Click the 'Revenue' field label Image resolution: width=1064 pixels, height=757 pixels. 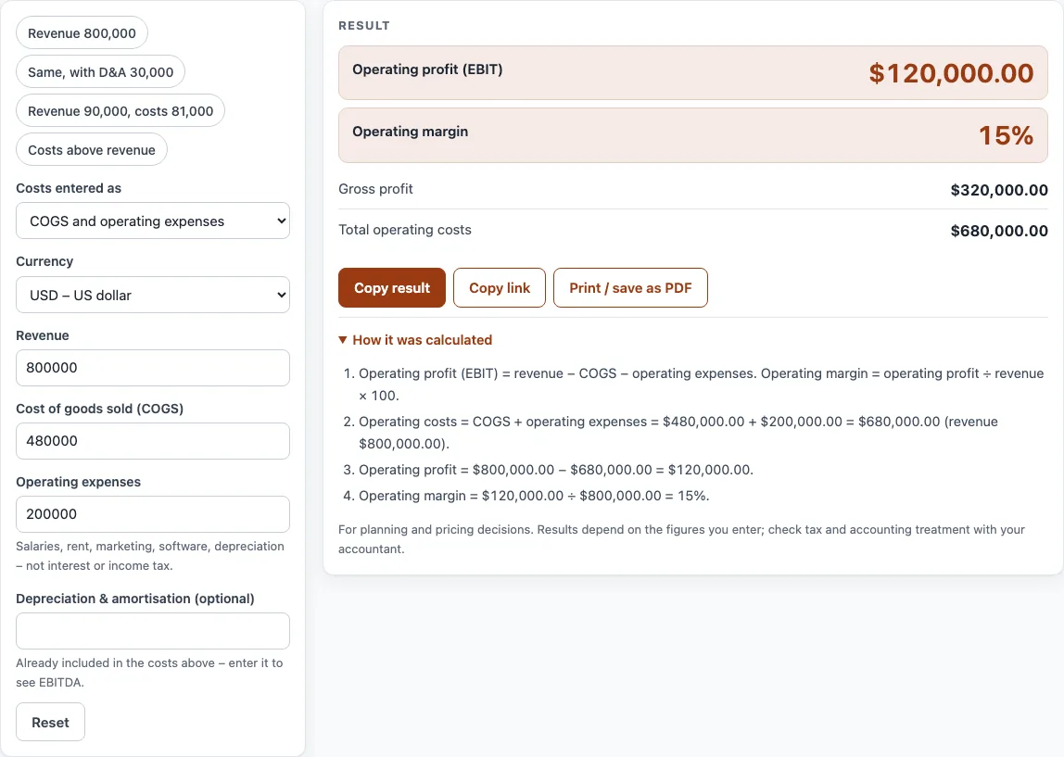[42, 335]
